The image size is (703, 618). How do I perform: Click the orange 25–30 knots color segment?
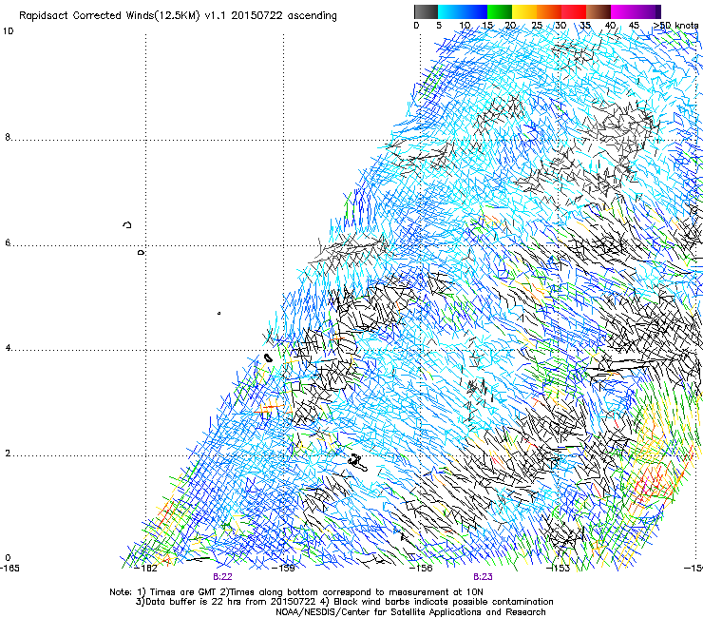549,11
